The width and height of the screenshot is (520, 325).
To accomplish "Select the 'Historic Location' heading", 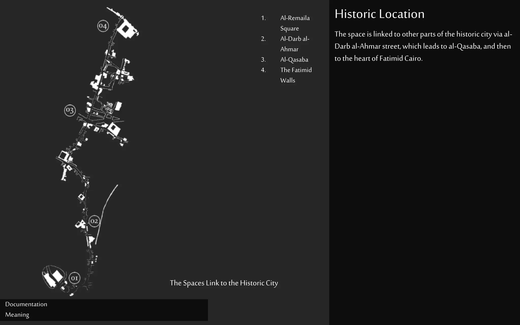I will click(379, 14).
